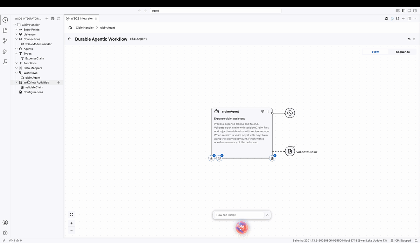The width and height of the screenshot is (420, 243).
Task: Undo the last diagram change
Action: click(409, 39)
